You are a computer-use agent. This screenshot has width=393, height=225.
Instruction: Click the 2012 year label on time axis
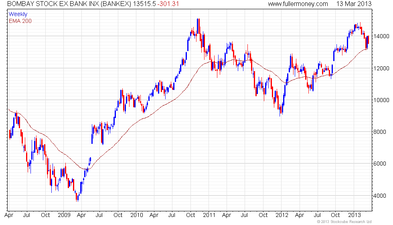pyautogui.click(x=282, y=215)
